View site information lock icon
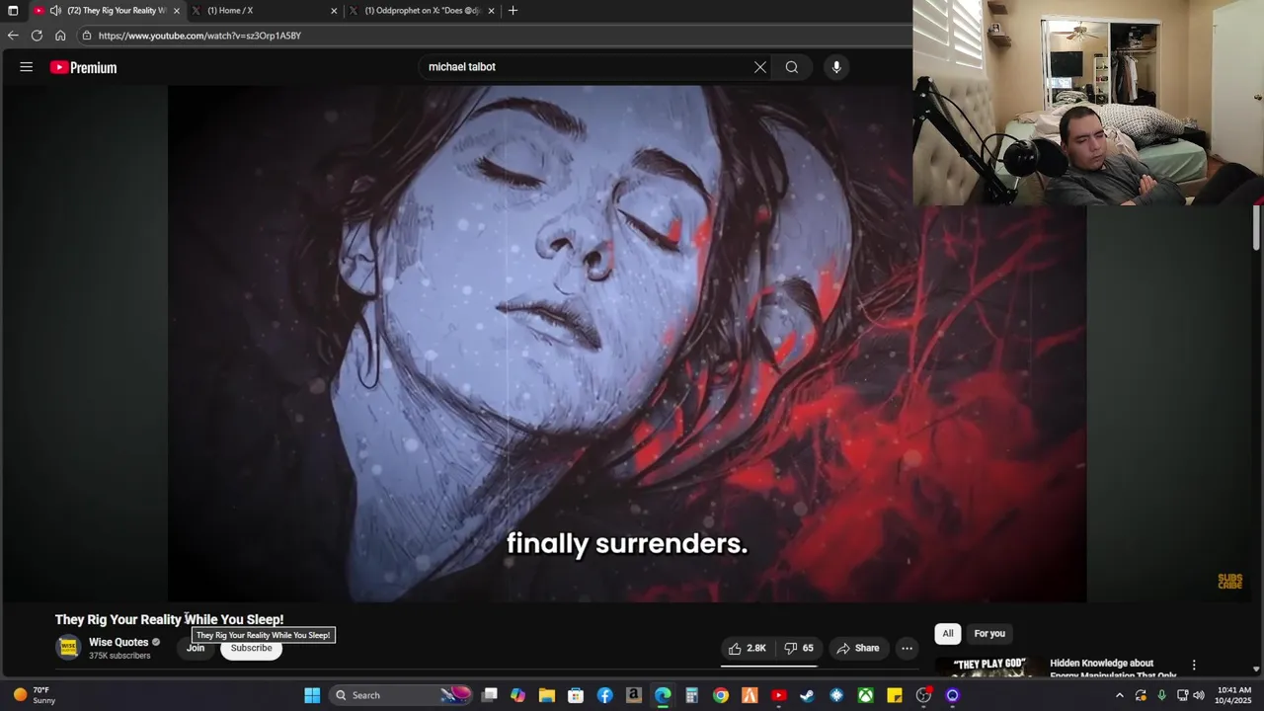The height and width of the screenshot is (711, 1264). (87, 36)
